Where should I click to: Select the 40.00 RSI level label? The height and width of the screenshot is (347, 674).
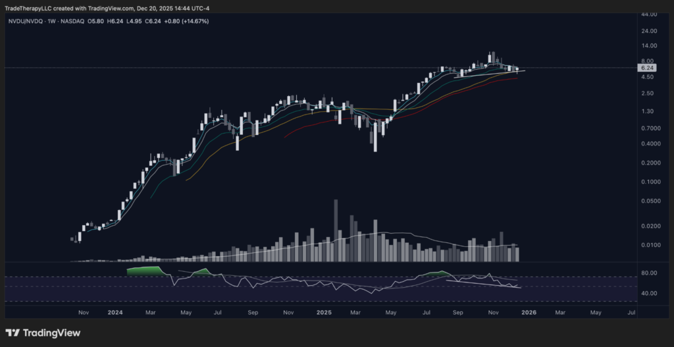click(648, 293)
